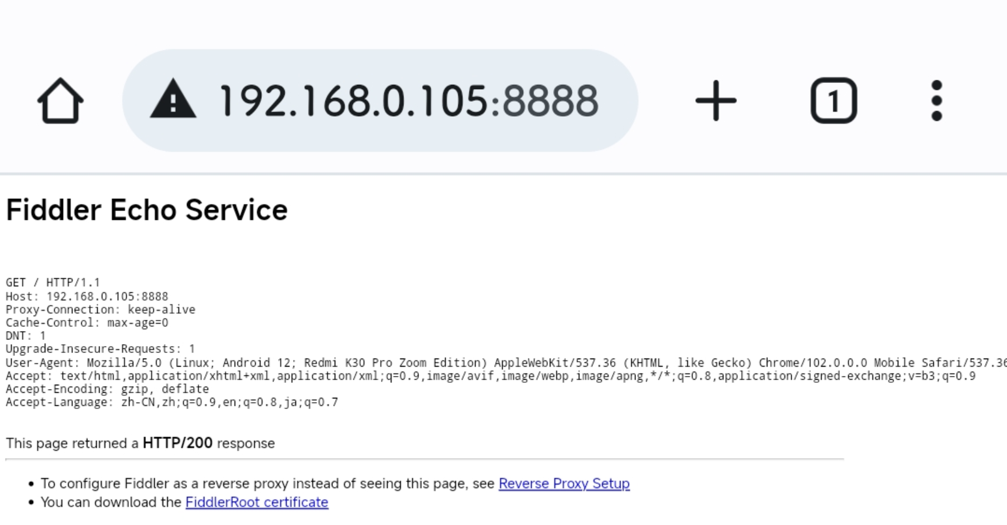Click the Accept-Language: zh-CN header line
This screenshot has width=1007, height=525.
pyautogui.click(x=172, y=402)
